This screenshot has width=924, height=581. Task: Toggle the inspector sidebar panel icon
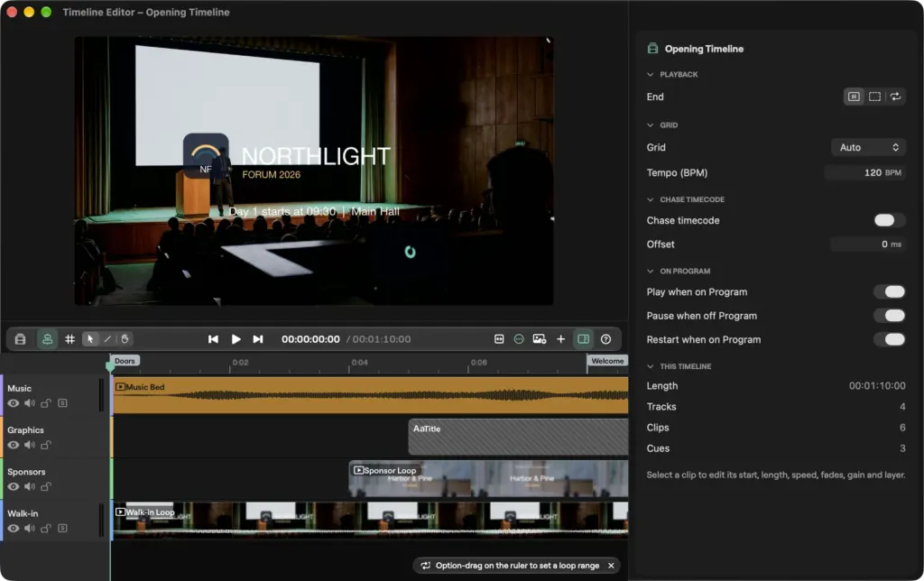584,339
